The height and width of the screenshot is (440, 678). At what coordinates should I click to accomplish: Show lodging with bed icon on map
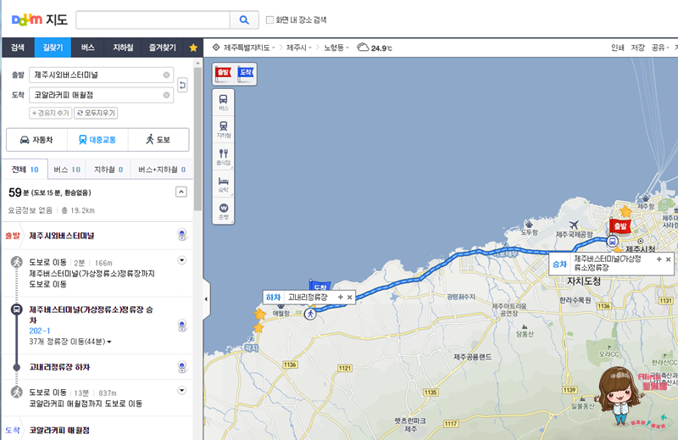coord(224,184)
